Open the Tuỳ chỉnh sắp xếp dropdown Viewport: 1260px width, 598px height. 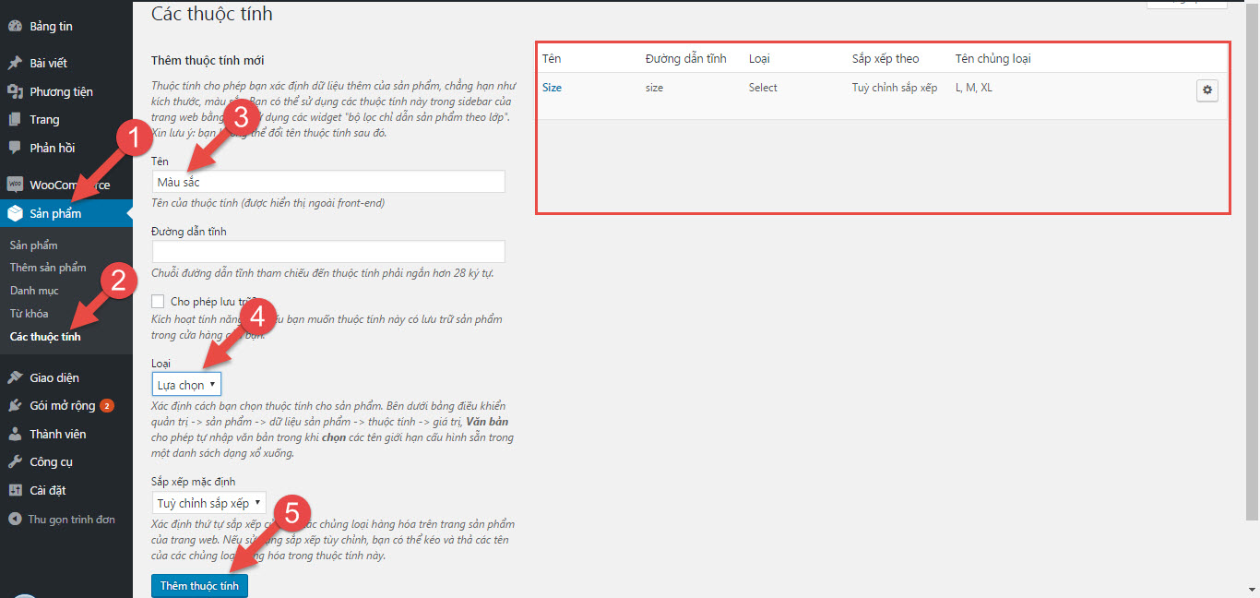[208, 503]
